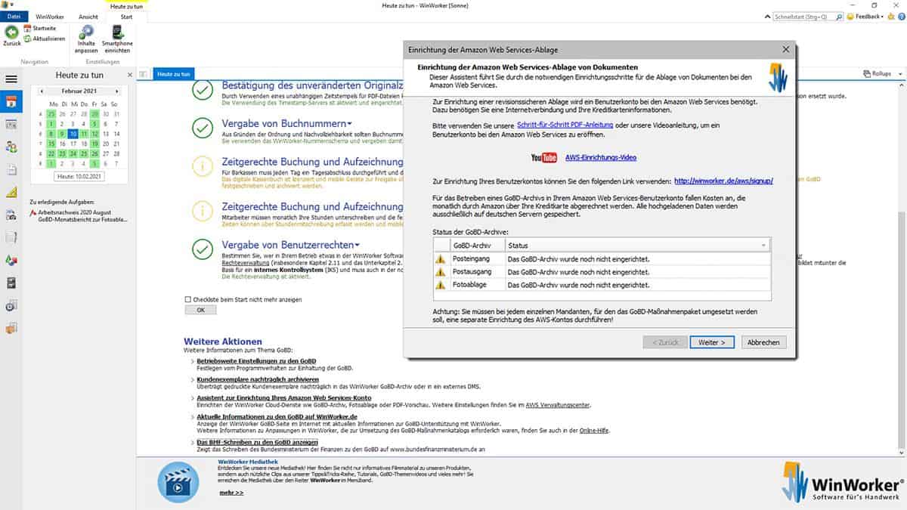Go to previous month in calendar
The width and height of the screenshot is (907, 510).
(x=42, y=91)
